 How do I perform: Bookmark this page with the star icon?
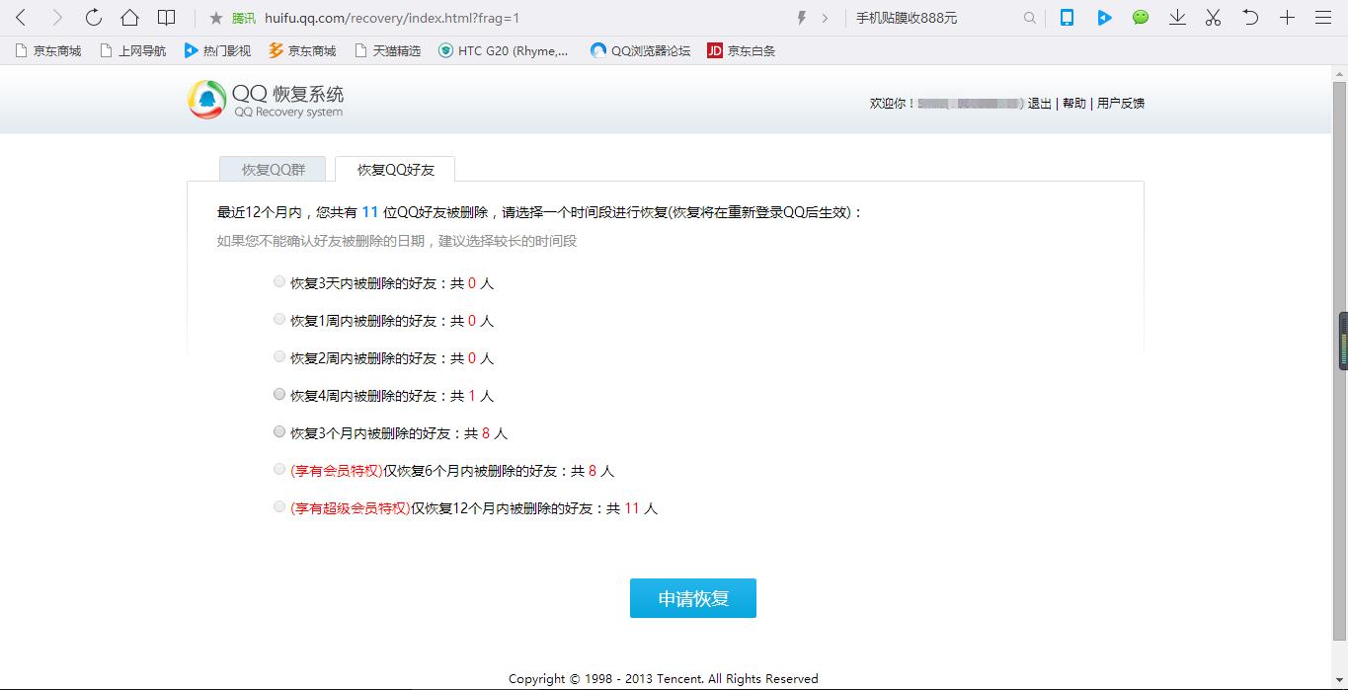216,18
